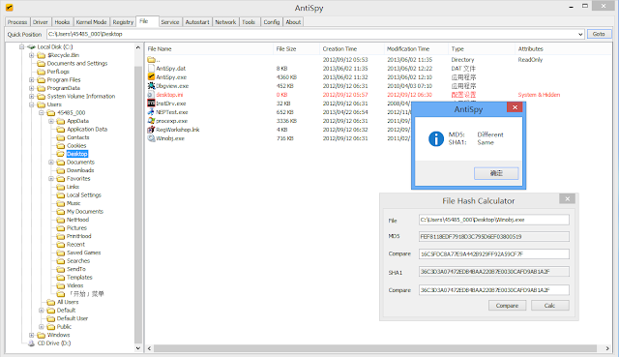Switch to the Process tab
This screenshot has height=357, width=619.
(x=17, y=22)
